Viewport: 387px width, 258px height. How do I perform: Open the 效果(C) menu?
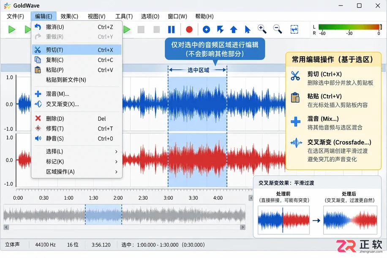pos(69,16)
